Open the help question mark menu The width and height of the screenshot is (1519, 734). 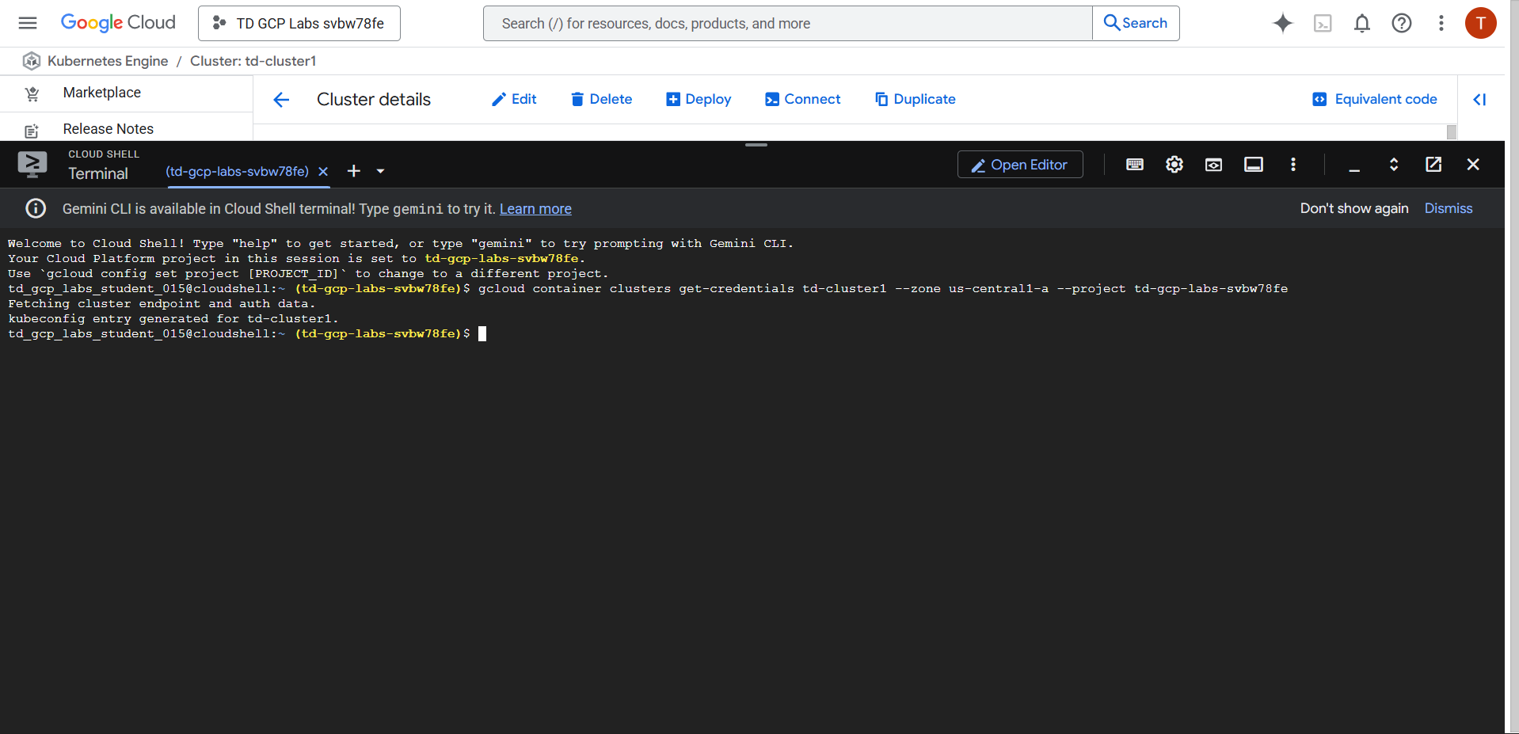pos(1401,23)
